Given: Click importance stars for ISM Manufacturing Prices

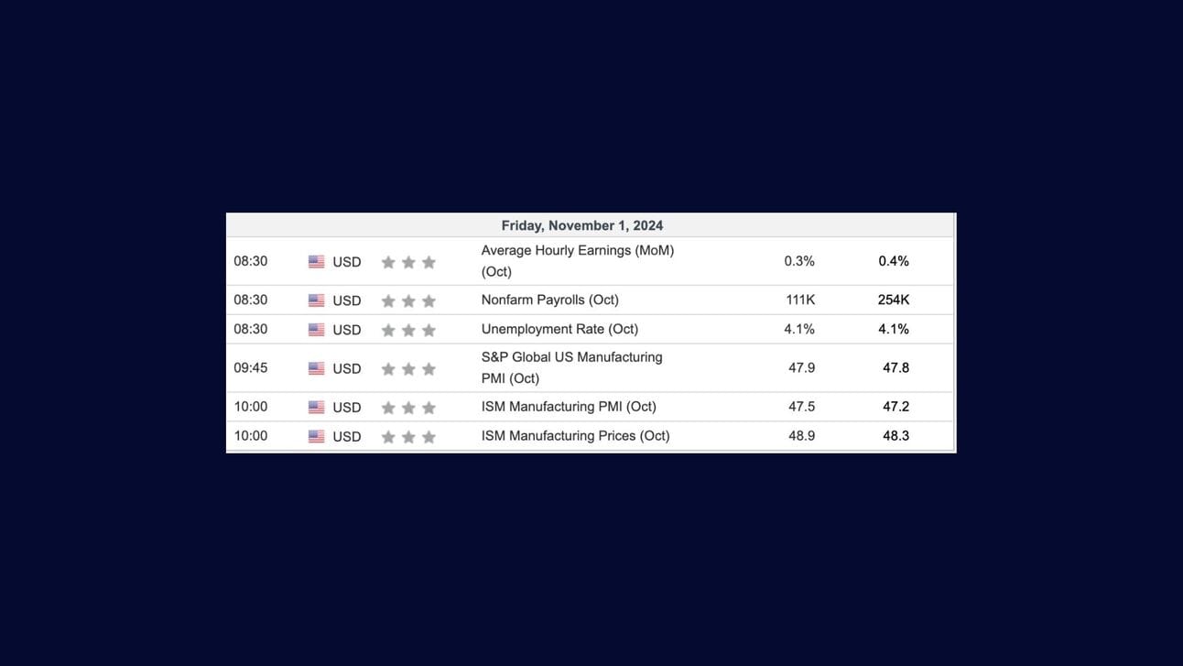Looking at the screenshot, I should [408, 437].
